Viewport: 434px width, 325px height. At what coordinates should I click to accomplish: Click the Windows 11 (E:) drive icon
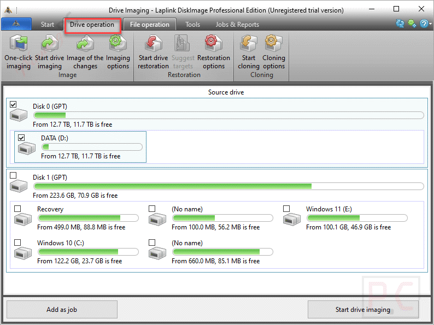tap(292, 220)
